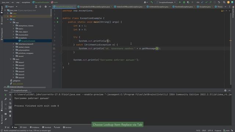Click wrench icon in Run panel
The width and height of the screenshot is (235, 132).
(x=6, y=99)
